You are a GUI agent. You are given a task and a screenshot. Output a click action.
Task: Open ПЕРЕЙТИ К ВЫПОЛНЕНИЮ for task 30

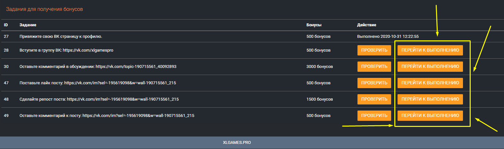(430, 67)
